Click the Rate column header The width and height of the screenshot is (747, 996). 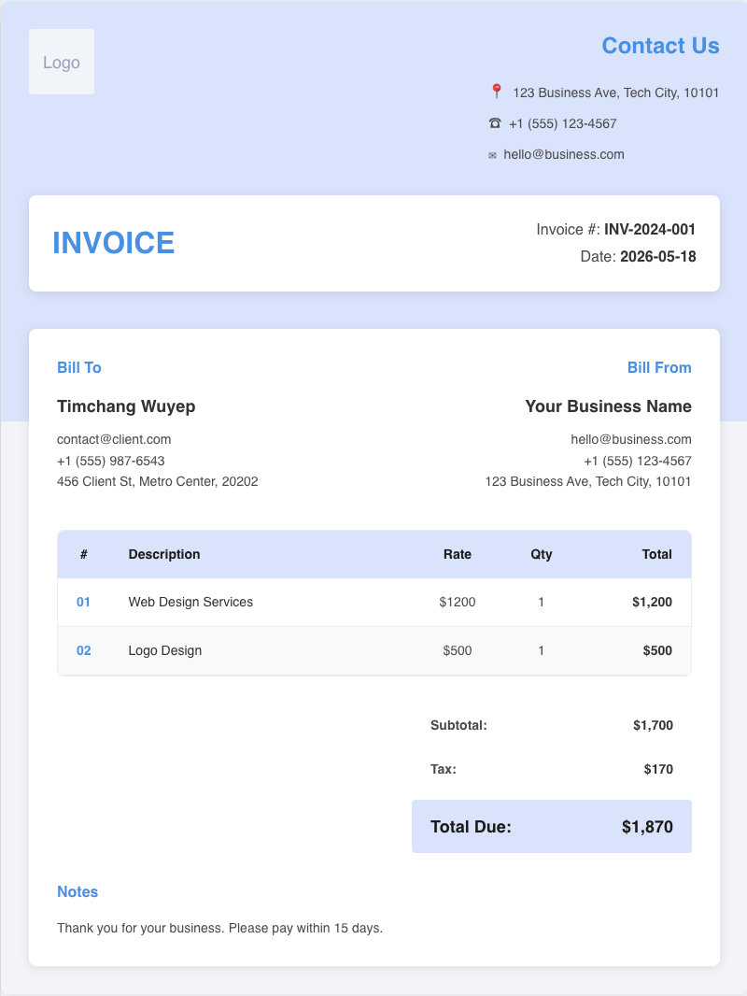pos(457,554)
